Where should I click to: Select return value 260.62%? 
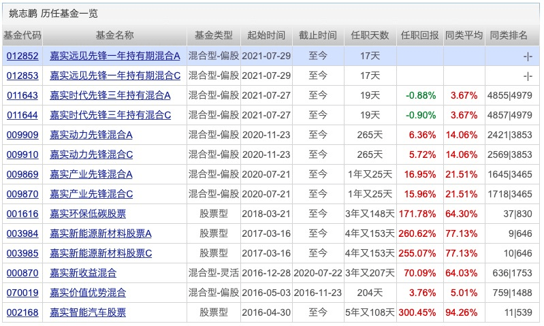(x=417, y=233)
